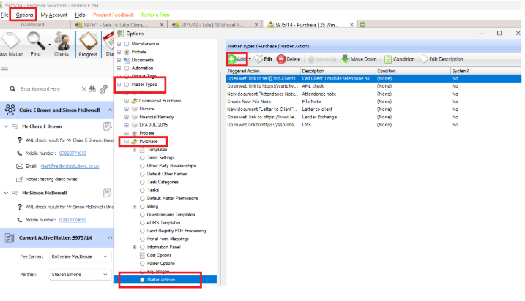Select Questionnaire Templates node
The image size is (525, 301).
click(171, 215)
